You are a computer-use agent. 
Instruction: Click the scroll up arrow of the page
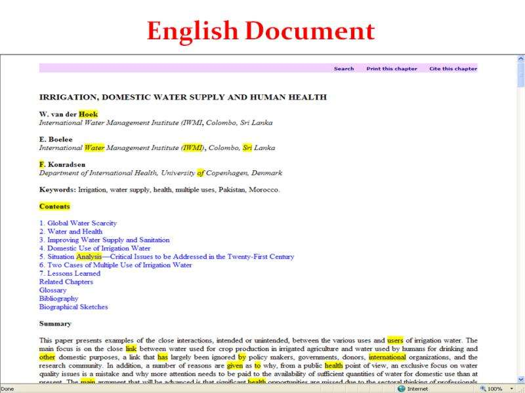520,60
